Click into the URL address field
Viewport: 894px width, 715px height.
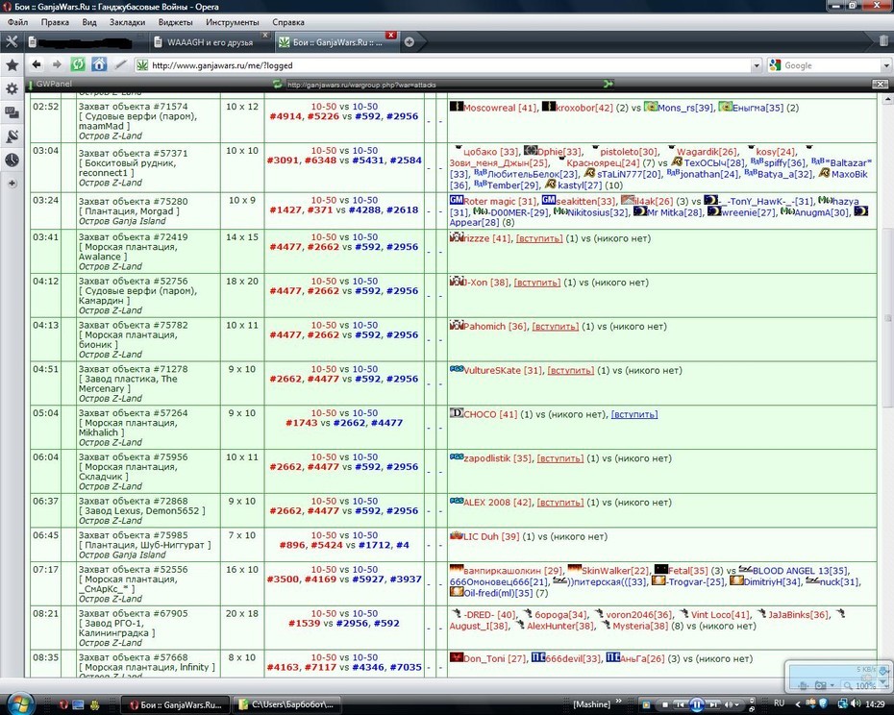click(x=451, y=65)
